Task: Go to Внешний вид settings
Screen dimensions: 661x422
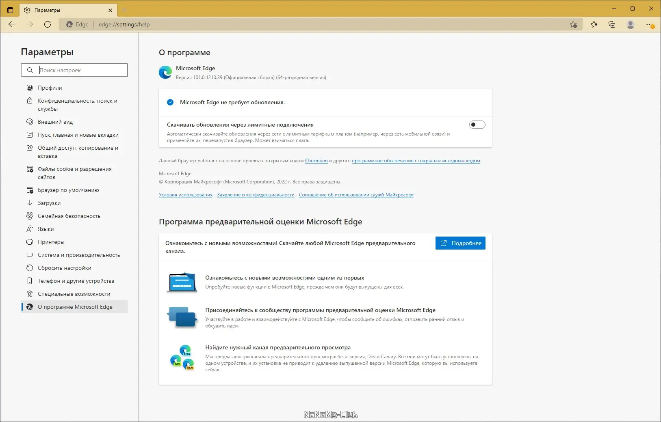Action: click(x=74, y=122)
